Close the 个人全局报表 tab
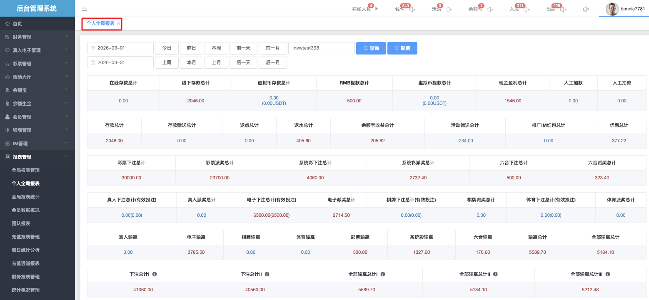Screen dimensions: 649x300 click(x=118, y=24)
